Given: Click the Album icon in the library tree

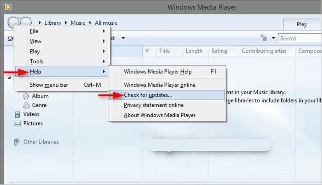Looking at the screenshot, I should click(x=26, y=96).
